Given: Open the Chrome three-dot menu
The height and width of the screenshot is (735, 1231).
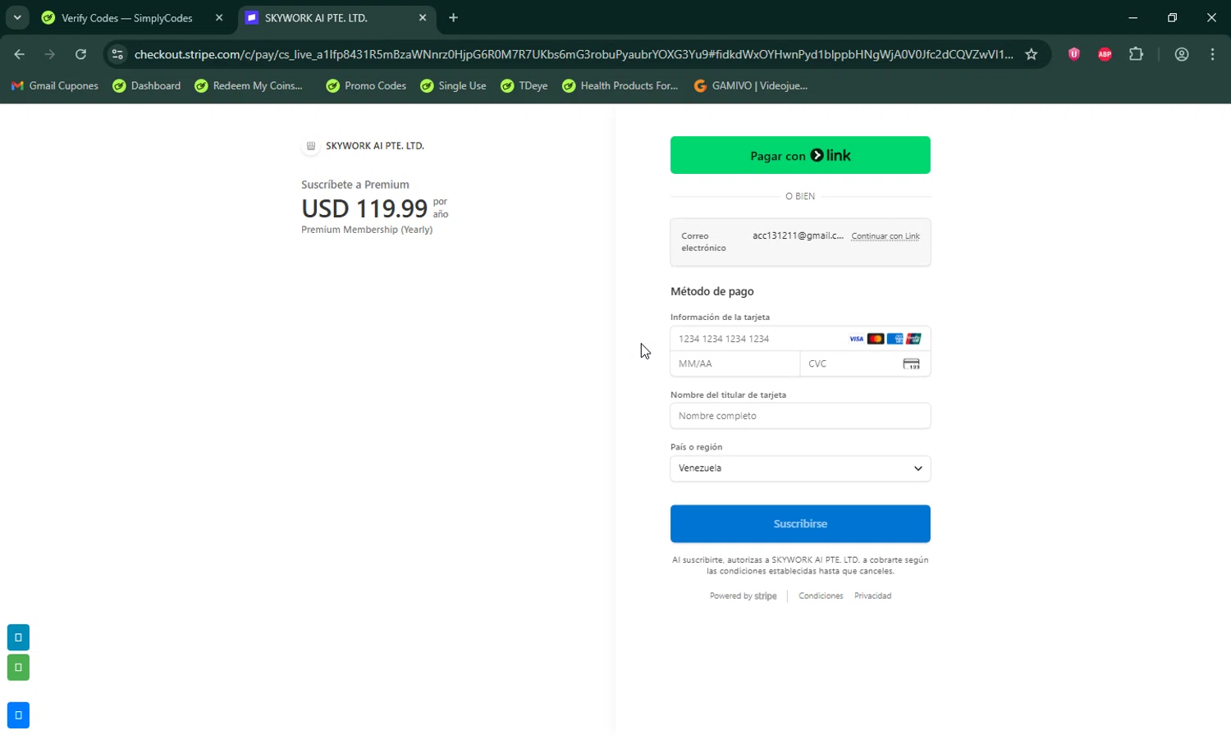Looking at the screenshot, I should tap(1212, 54).
